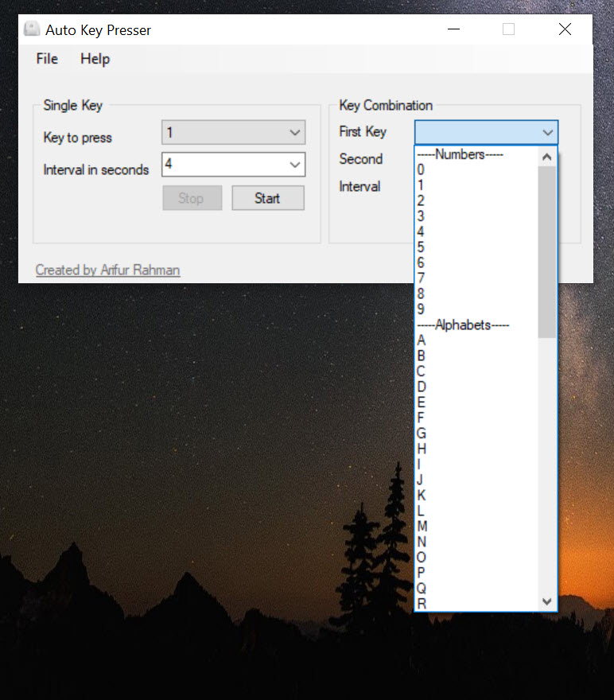The height and width of the screenshot is (700, 614).
Task: Click the First Key list scrollbar thumb
Action: tap(547, 252)
